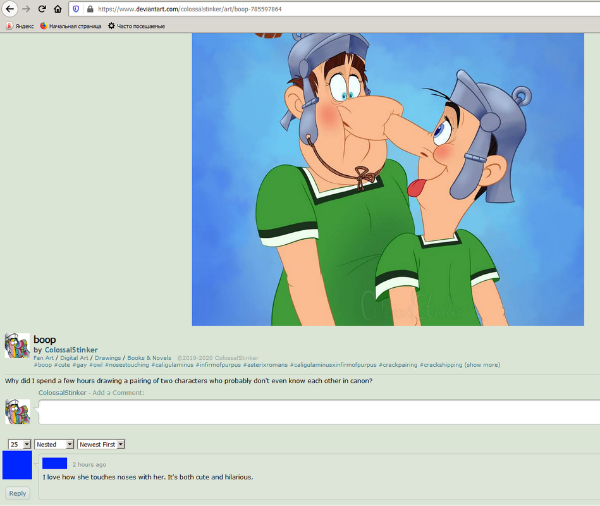Open the tracking protection shield icon
Image resolution: width=600 pixels, height=506 pixels.
tap(76, 9)
